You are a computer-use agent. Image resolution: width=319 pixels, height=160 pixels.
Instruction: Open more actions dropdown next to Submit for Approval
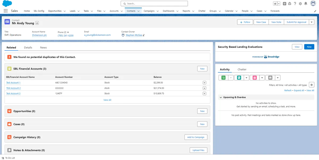click(x=312, y=22)
